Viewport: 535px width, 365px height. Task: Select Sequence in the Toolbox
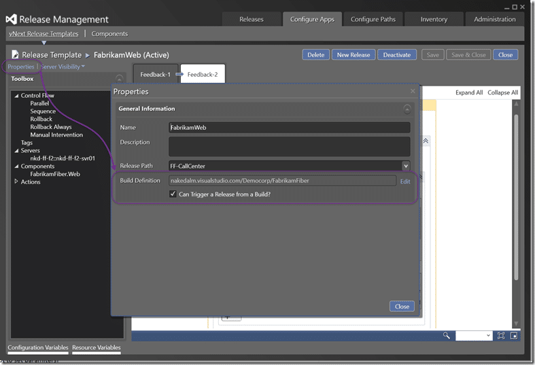coord(43,111)
